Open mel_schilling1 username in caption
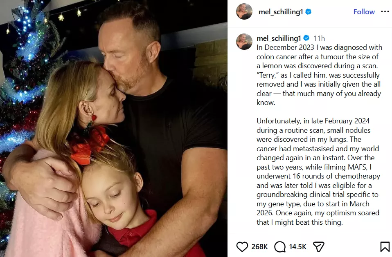Image resolution: width=392 pixels, height=257 pixels. 279,38
